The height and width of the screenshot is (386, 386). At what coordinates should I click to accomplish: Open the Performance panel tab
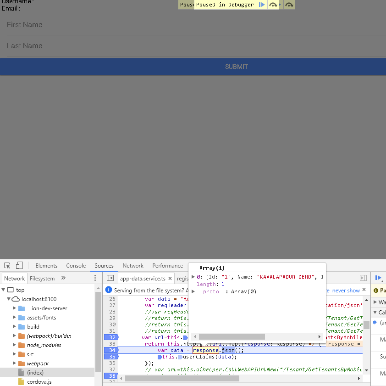click(168, 266)
